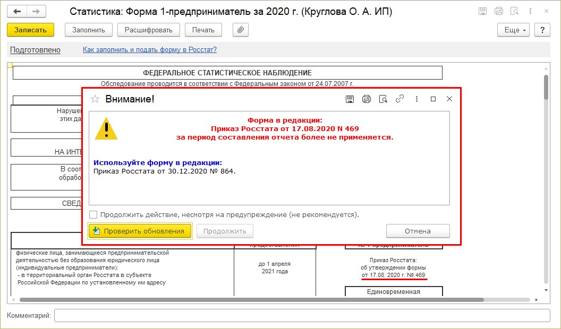Open help with the ? button
Screen dimensions: 561x329
pos(542,30)
